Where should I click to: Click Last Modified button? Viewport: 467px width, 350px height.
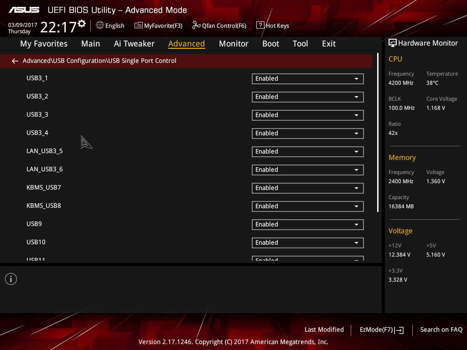coord(324,330)
